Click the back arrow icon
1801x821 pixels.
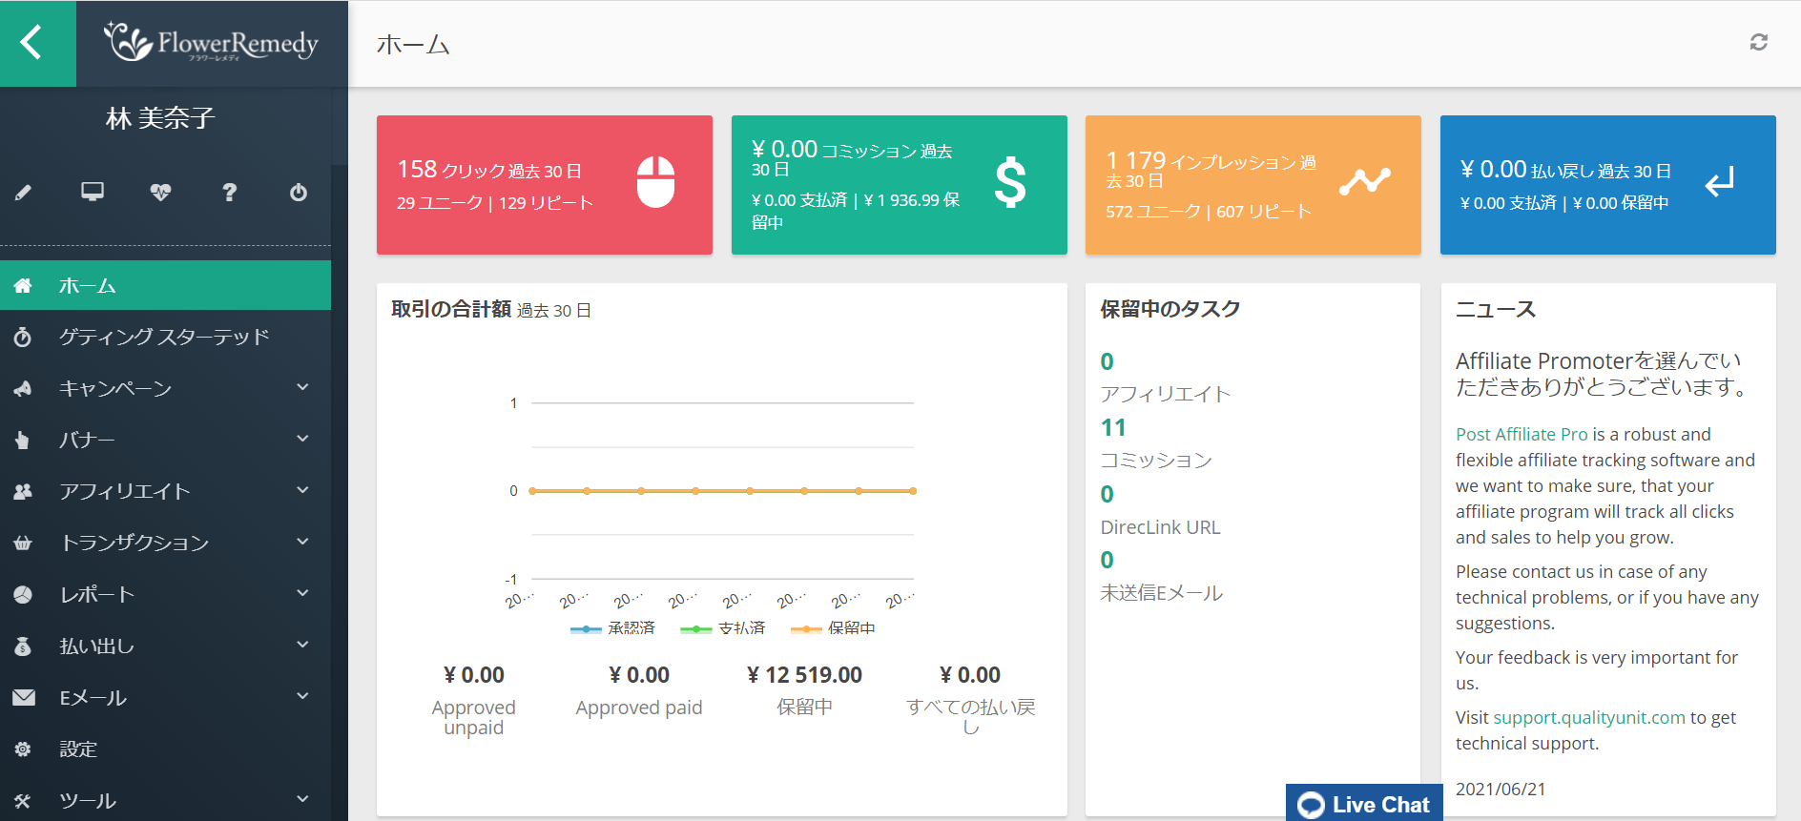(31, 43)
